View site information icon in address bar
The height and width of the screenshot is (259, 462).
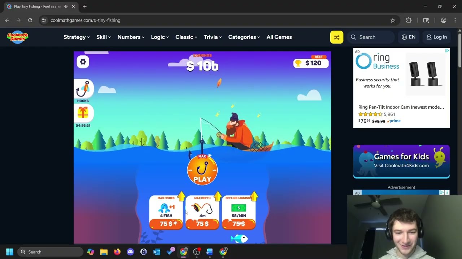click(44, 20)
